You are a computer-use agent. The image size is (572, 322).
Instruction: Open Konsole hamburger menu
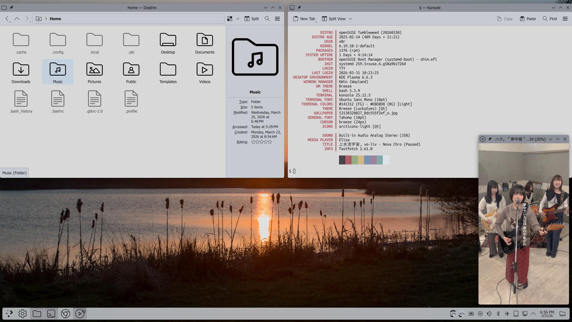point(565,19)
